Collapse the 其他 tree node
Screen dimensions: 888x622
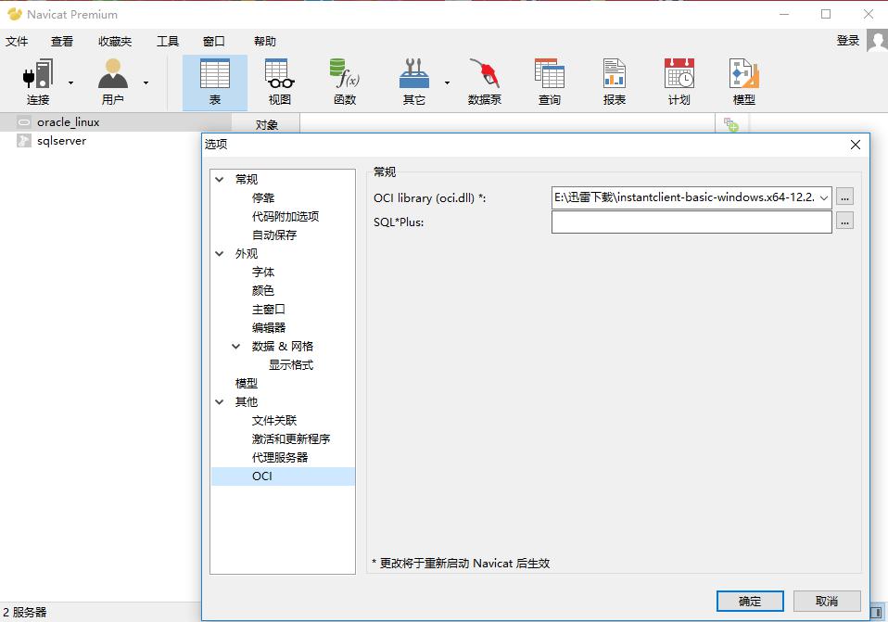[219, 401]
